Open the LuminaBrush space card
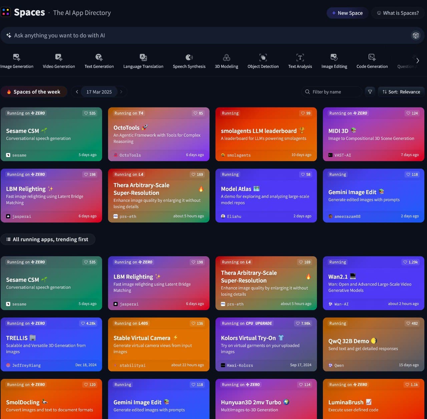The image size is (427, 419). tap(373, 399)
